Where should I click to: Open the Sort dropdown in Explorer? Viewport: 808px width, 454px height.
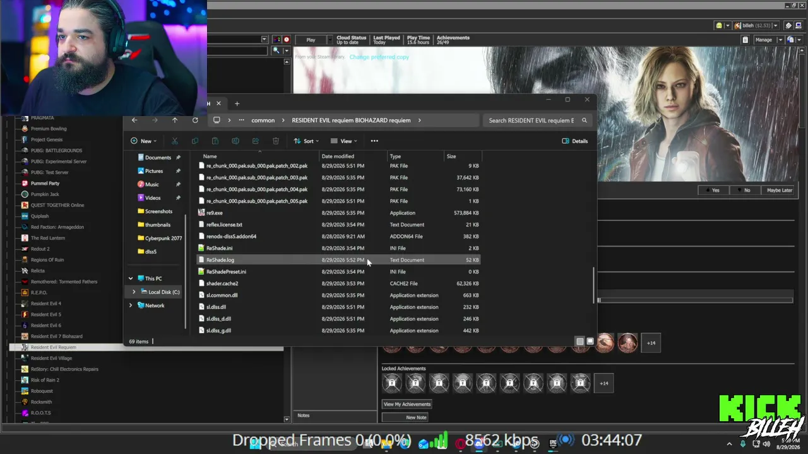[x=306, y=141]
